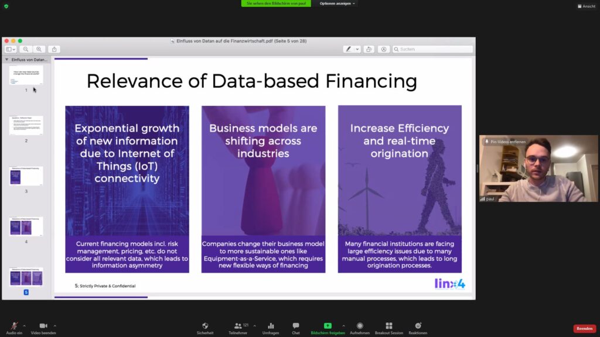The image size is (600, 337).
Task: Click the green encryption shield icon
Action: coord(6,6)
